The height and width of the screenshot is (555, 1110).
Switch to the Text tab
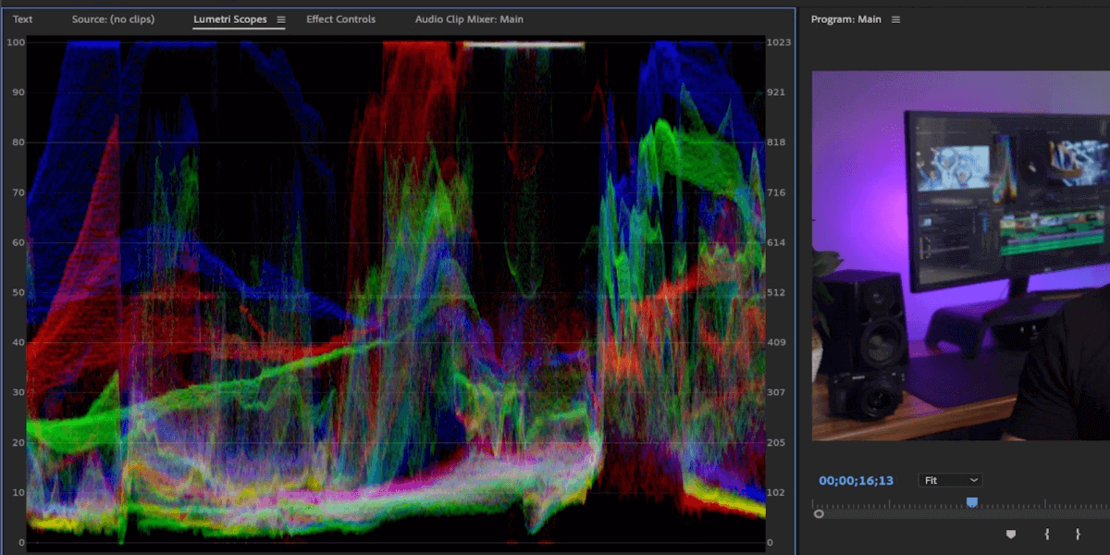[22, 19]
